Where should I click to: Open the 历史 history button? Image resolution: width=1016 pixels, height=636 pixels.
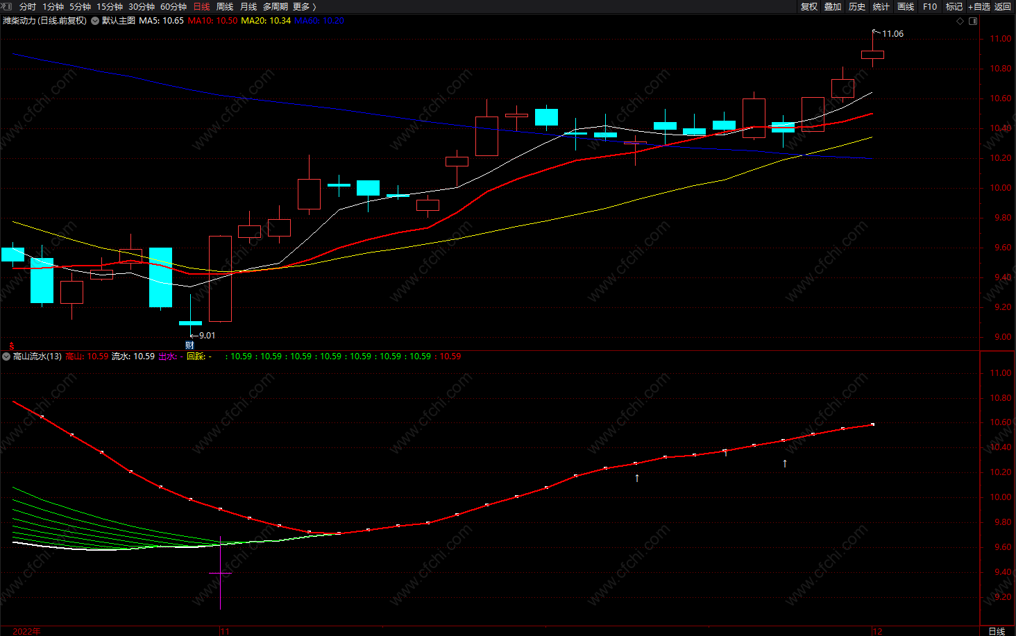[x=857, y=6]
